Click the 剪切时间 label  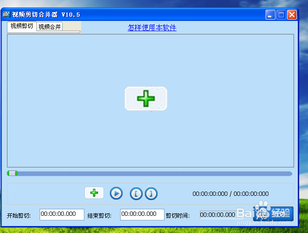click(x=178, y=216)
